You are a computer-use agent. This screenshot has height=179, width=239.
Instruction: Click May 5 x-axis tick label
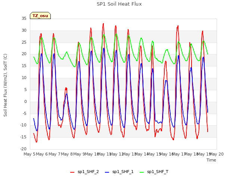click(30, 154)
